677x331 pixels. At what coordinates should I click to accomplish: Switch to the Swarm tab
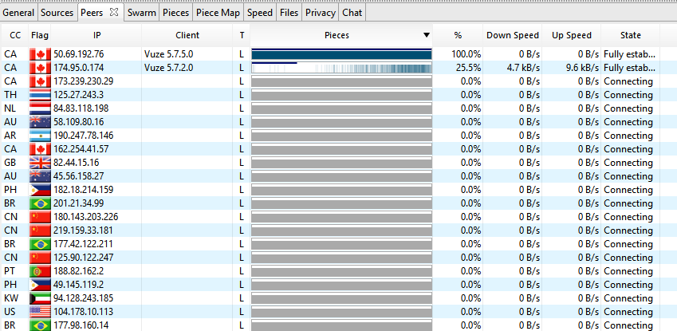[x=141, y=13]
